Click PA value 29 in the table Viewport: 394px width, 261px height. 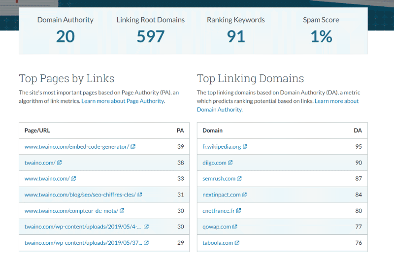180,243
